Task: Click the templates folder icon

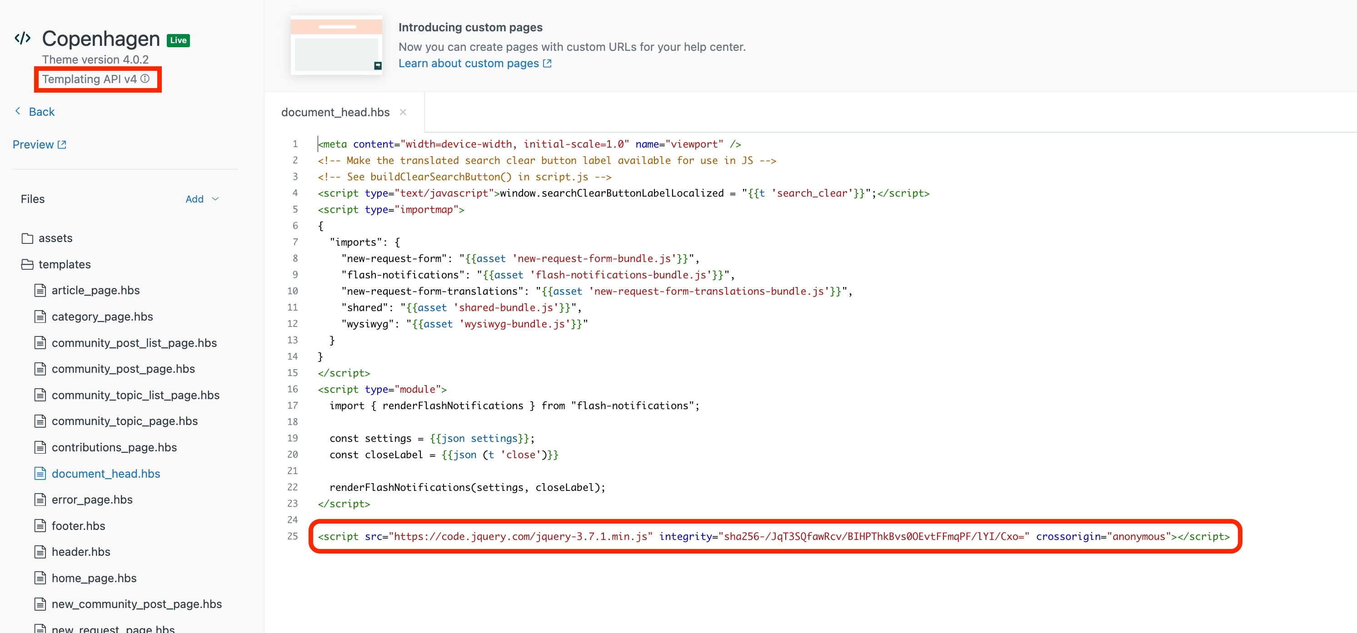Action: 27,265
